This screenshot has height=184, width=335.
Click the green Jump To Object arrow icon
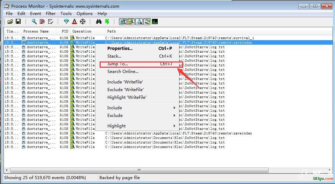pyautogui.click(x=107, y=22)
